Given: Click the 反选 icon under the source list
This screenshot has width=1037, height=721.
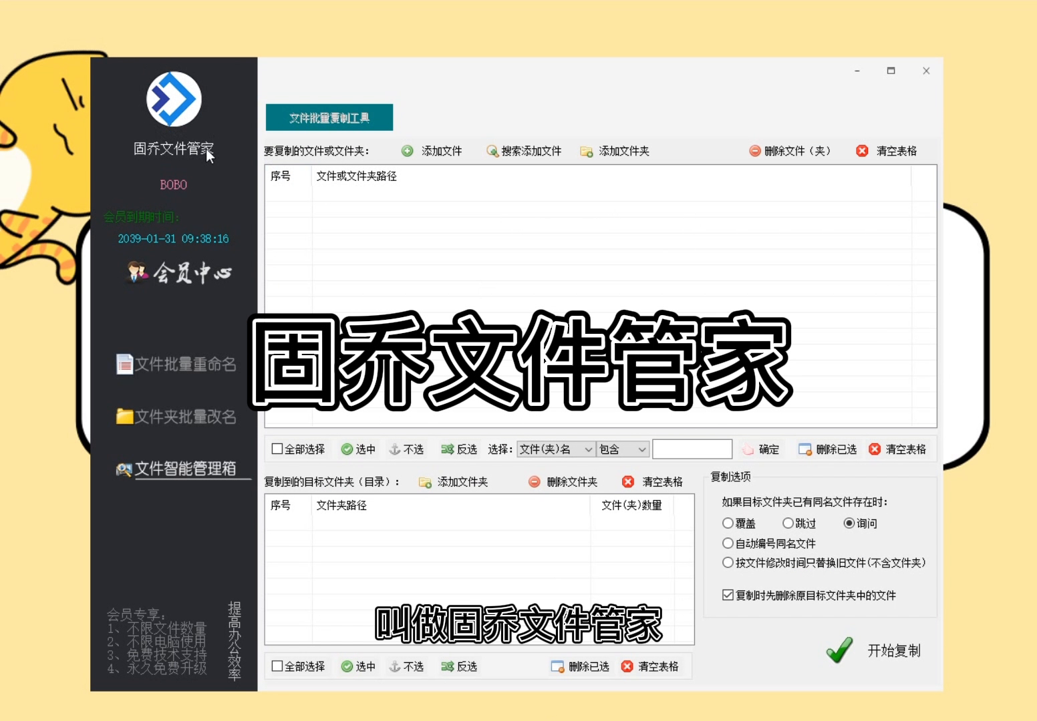Looking at the screenshot, I should click(x=447, y=449).
